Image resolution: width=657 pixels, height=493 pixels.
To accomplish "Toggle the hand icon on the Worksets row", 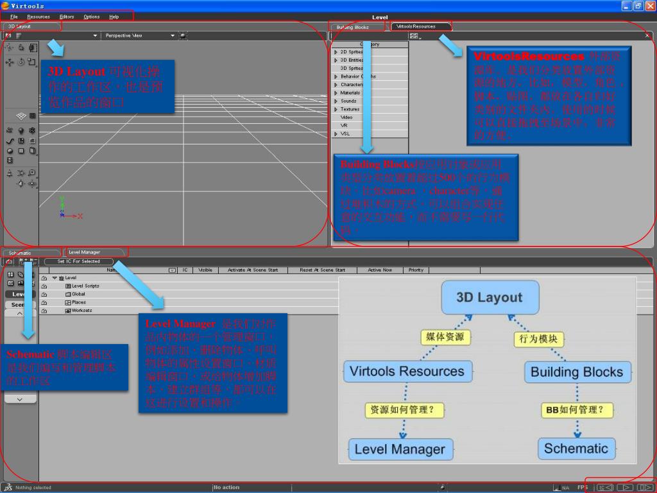I will coord(44,311).
